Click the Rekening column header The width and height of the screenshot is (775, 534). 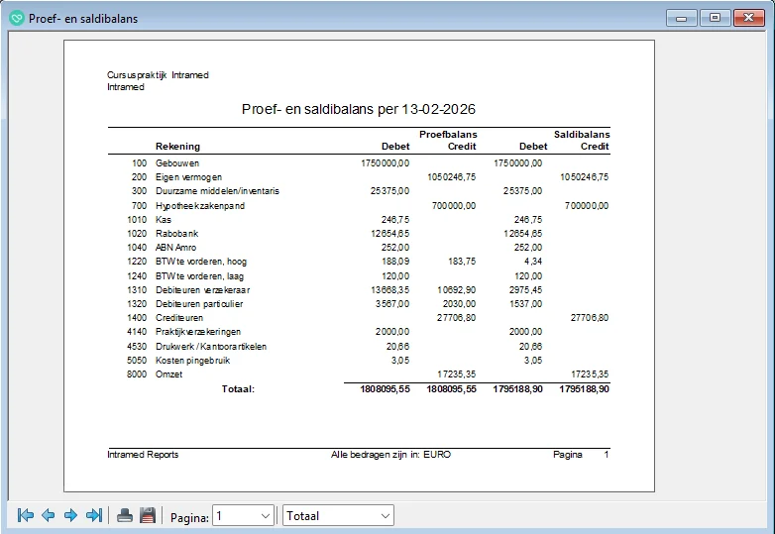(177, 147)
